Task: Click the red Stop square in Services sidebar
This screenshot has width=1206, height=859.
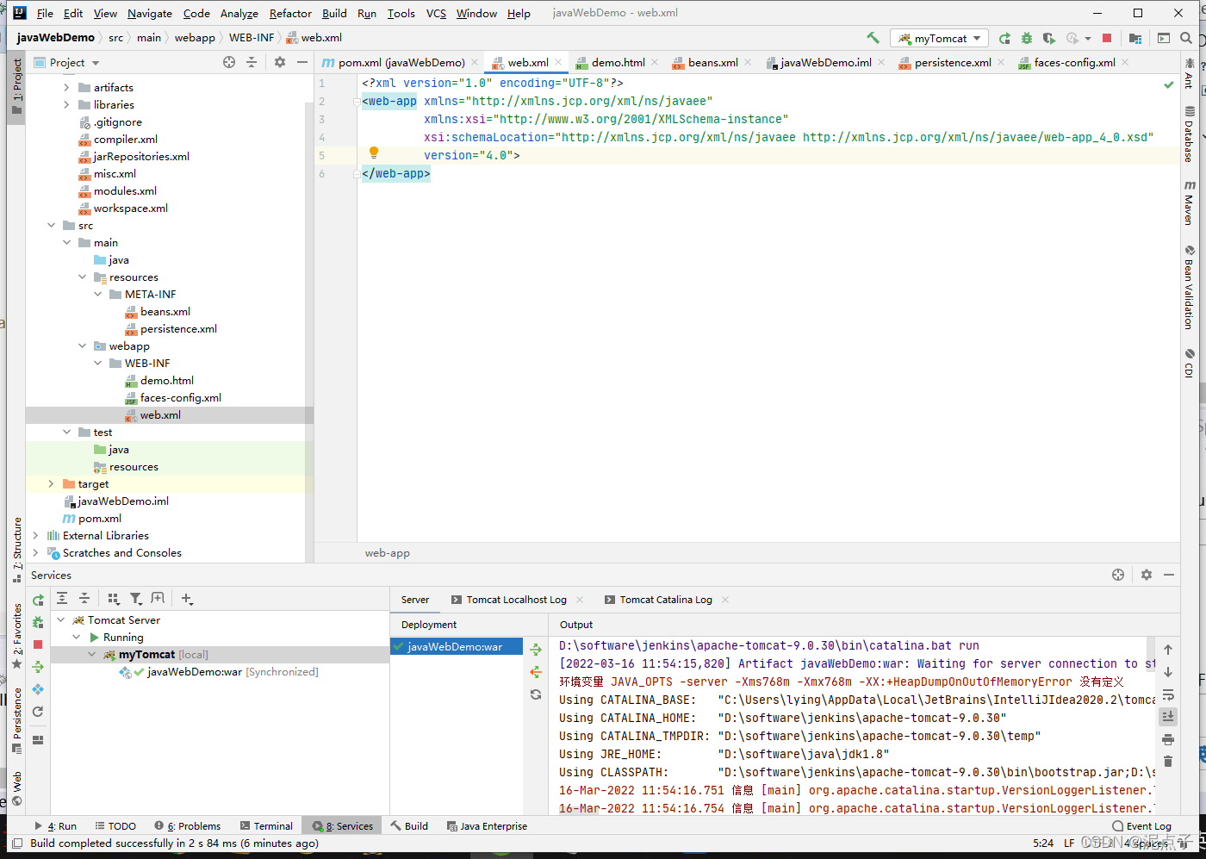Action: [x=38, y=644]
